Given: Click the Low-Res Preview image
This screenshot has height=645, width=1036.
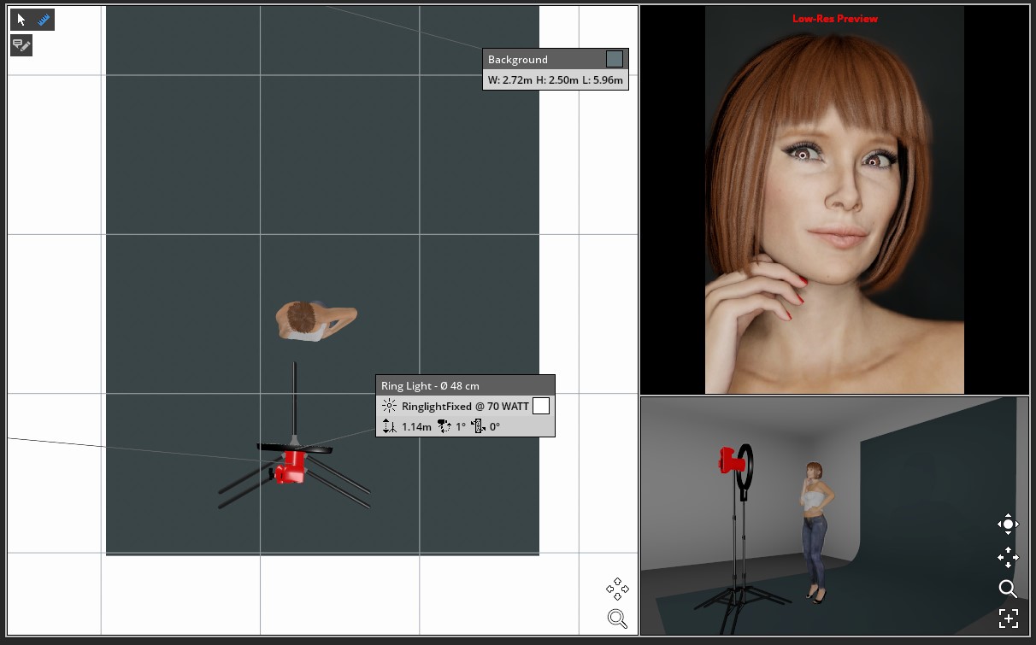Looking at the screenshot, I should 834,200.
